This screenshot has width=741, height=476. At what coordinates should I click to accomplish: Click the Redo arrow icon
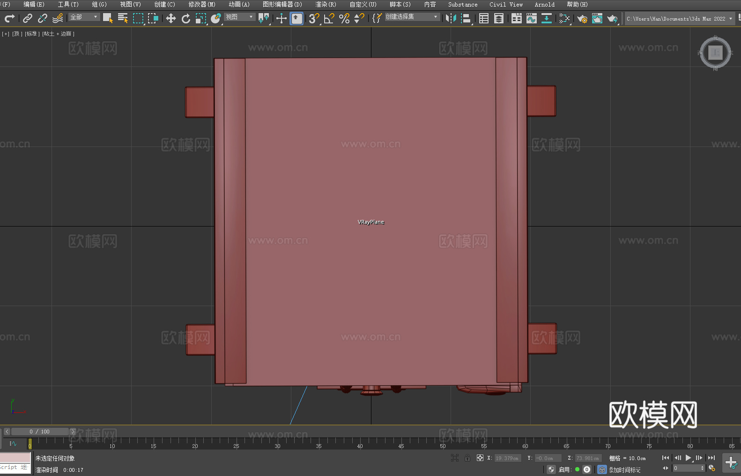[x=9, y=18]
